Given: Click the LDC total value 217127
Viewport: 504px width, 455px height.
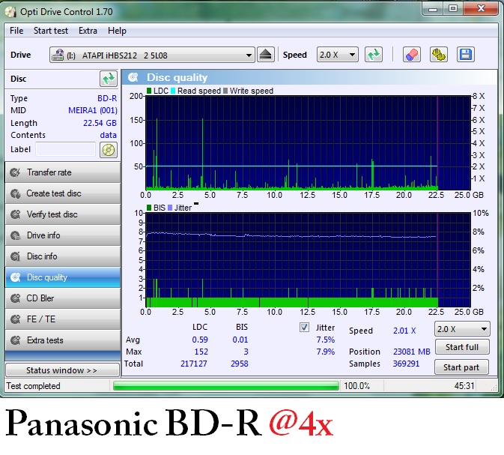Looking at the screenshot, I should tap(194, 364).
